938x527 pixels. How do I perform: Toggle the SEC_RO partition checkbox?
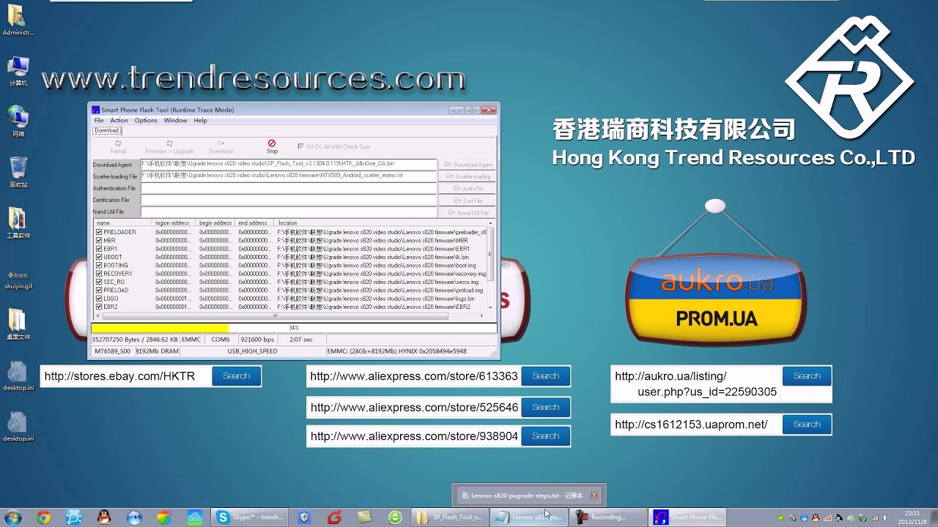(x=99, y=282)
